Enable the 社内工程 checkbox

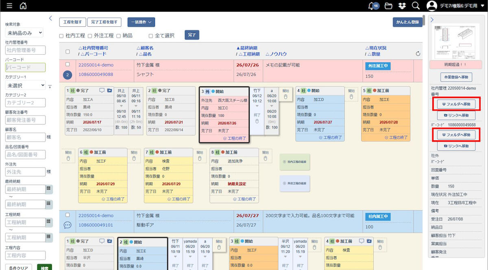click(x=61, y=36)
